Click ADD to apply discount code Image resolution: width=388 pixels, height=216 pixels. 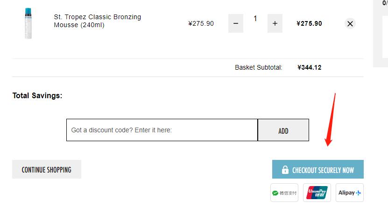(x=283, y=130)
